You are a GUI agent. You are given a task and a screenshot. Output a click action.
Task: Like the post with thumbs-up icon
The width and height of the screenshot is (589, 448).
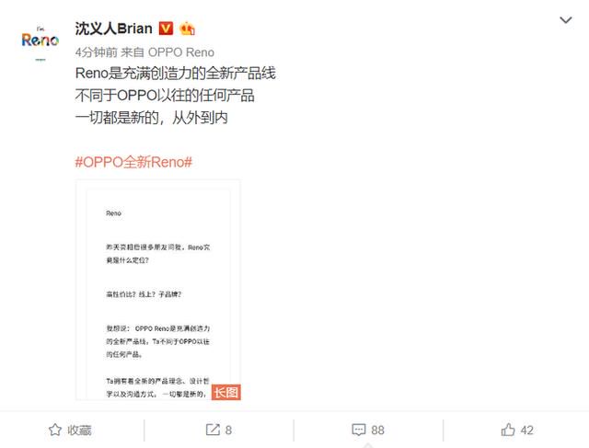coord(508,430)
